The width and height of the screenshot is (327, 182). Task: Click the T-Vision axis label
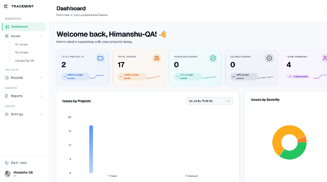coord(113,176)
